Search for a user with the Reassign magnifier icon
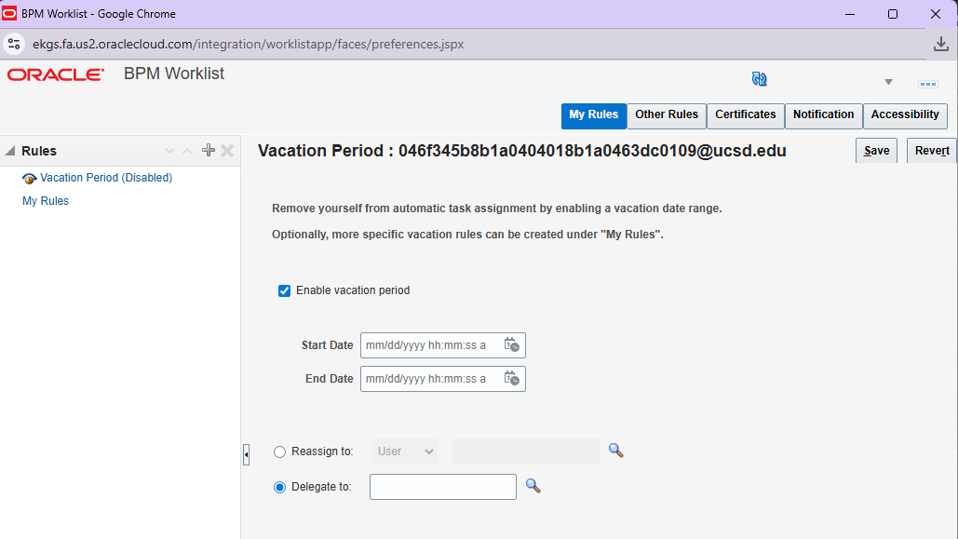Screen dimensions: 958x539 [x=614, y=451]
